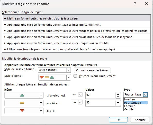Open the red down-triangle icon picker

[24, 111]
